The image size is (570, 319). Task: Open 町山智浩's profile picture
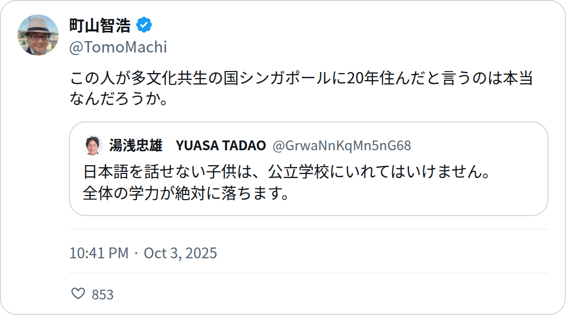[38, 35]
